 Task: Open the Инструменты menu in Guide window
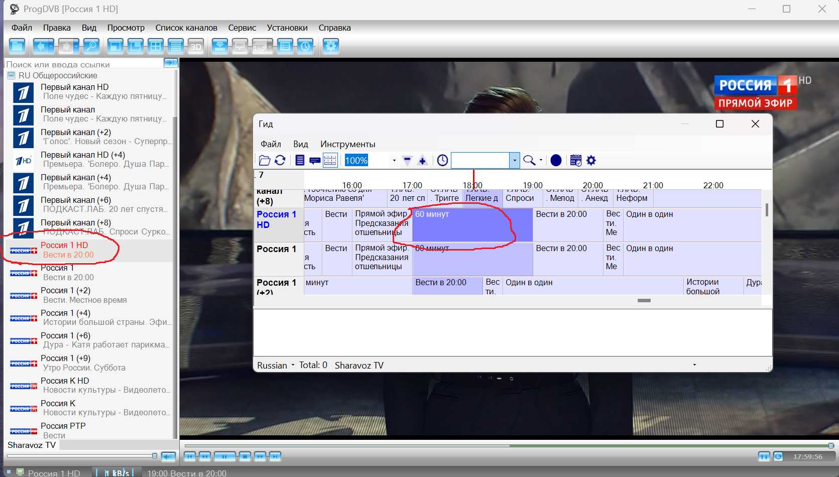pyautogui.click(x=347, y=144)
